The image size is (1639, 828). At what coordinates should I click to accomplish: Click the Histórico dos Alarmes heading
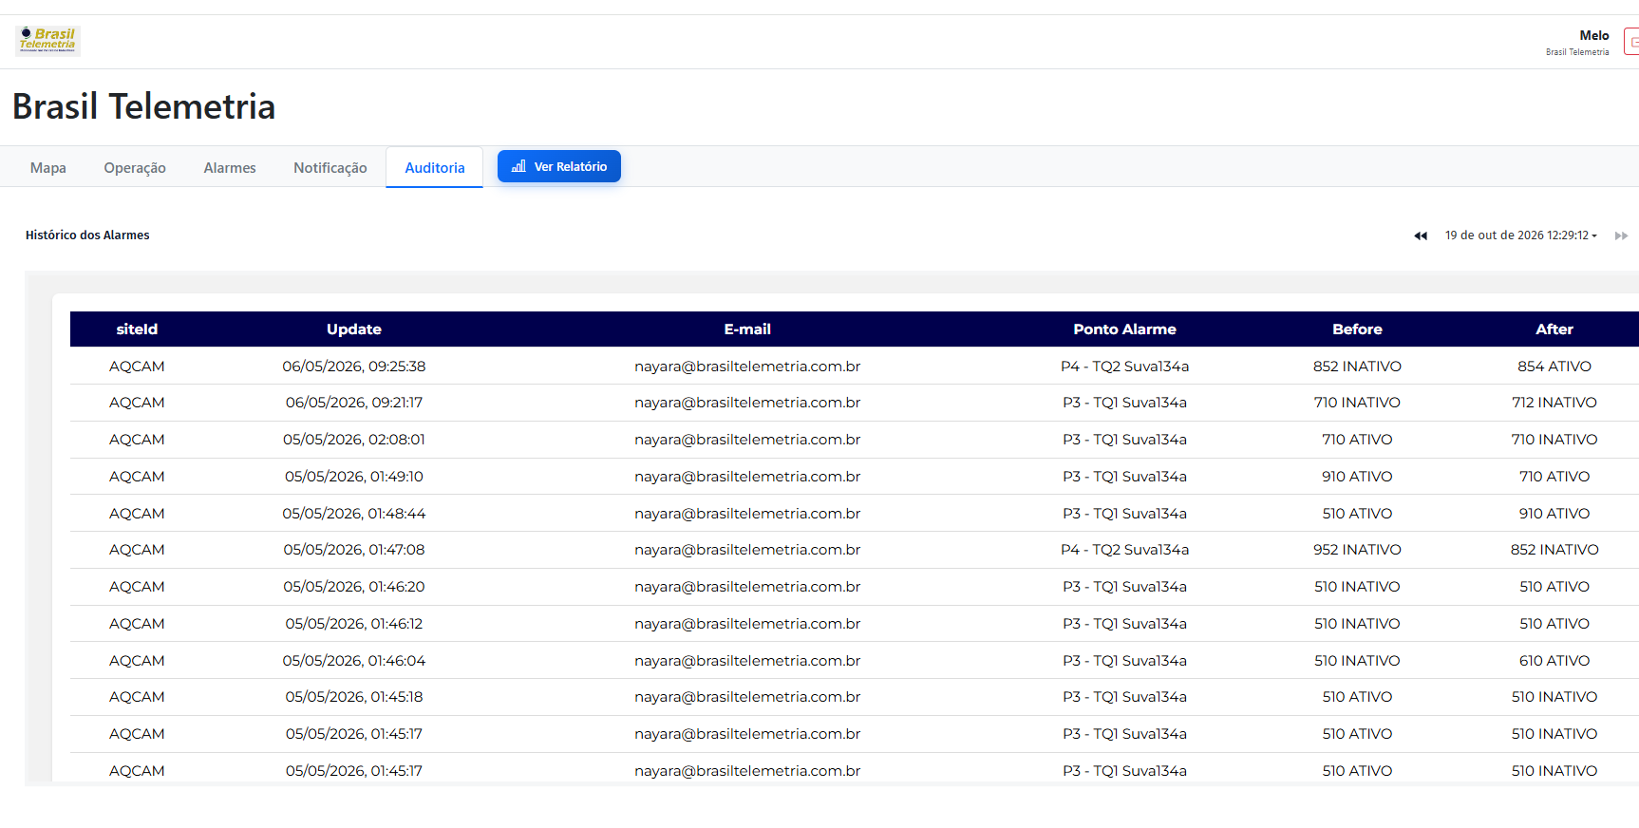pyautogui.click(x=87, y=235)
